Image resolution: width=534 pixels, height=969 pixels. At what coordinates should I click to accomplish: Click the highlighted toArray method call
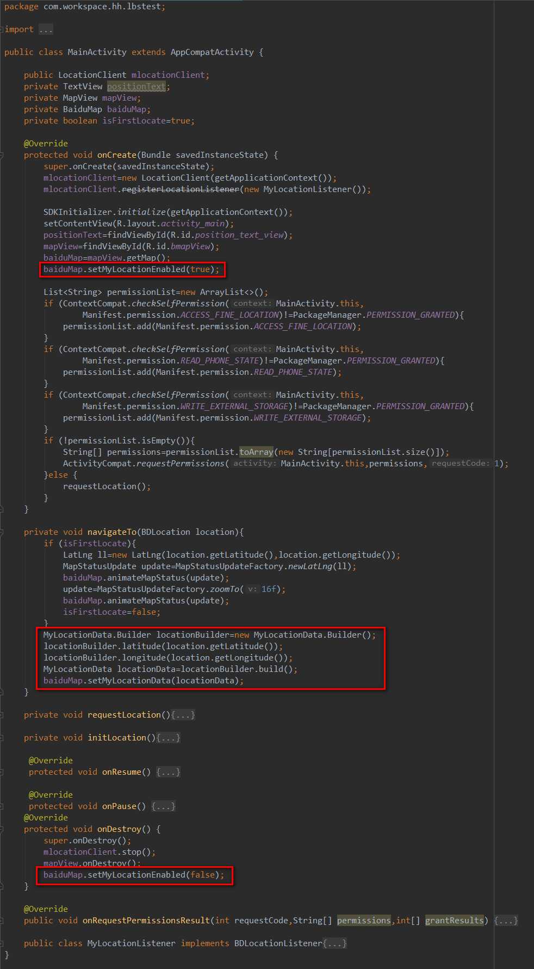tap(256, 452)
